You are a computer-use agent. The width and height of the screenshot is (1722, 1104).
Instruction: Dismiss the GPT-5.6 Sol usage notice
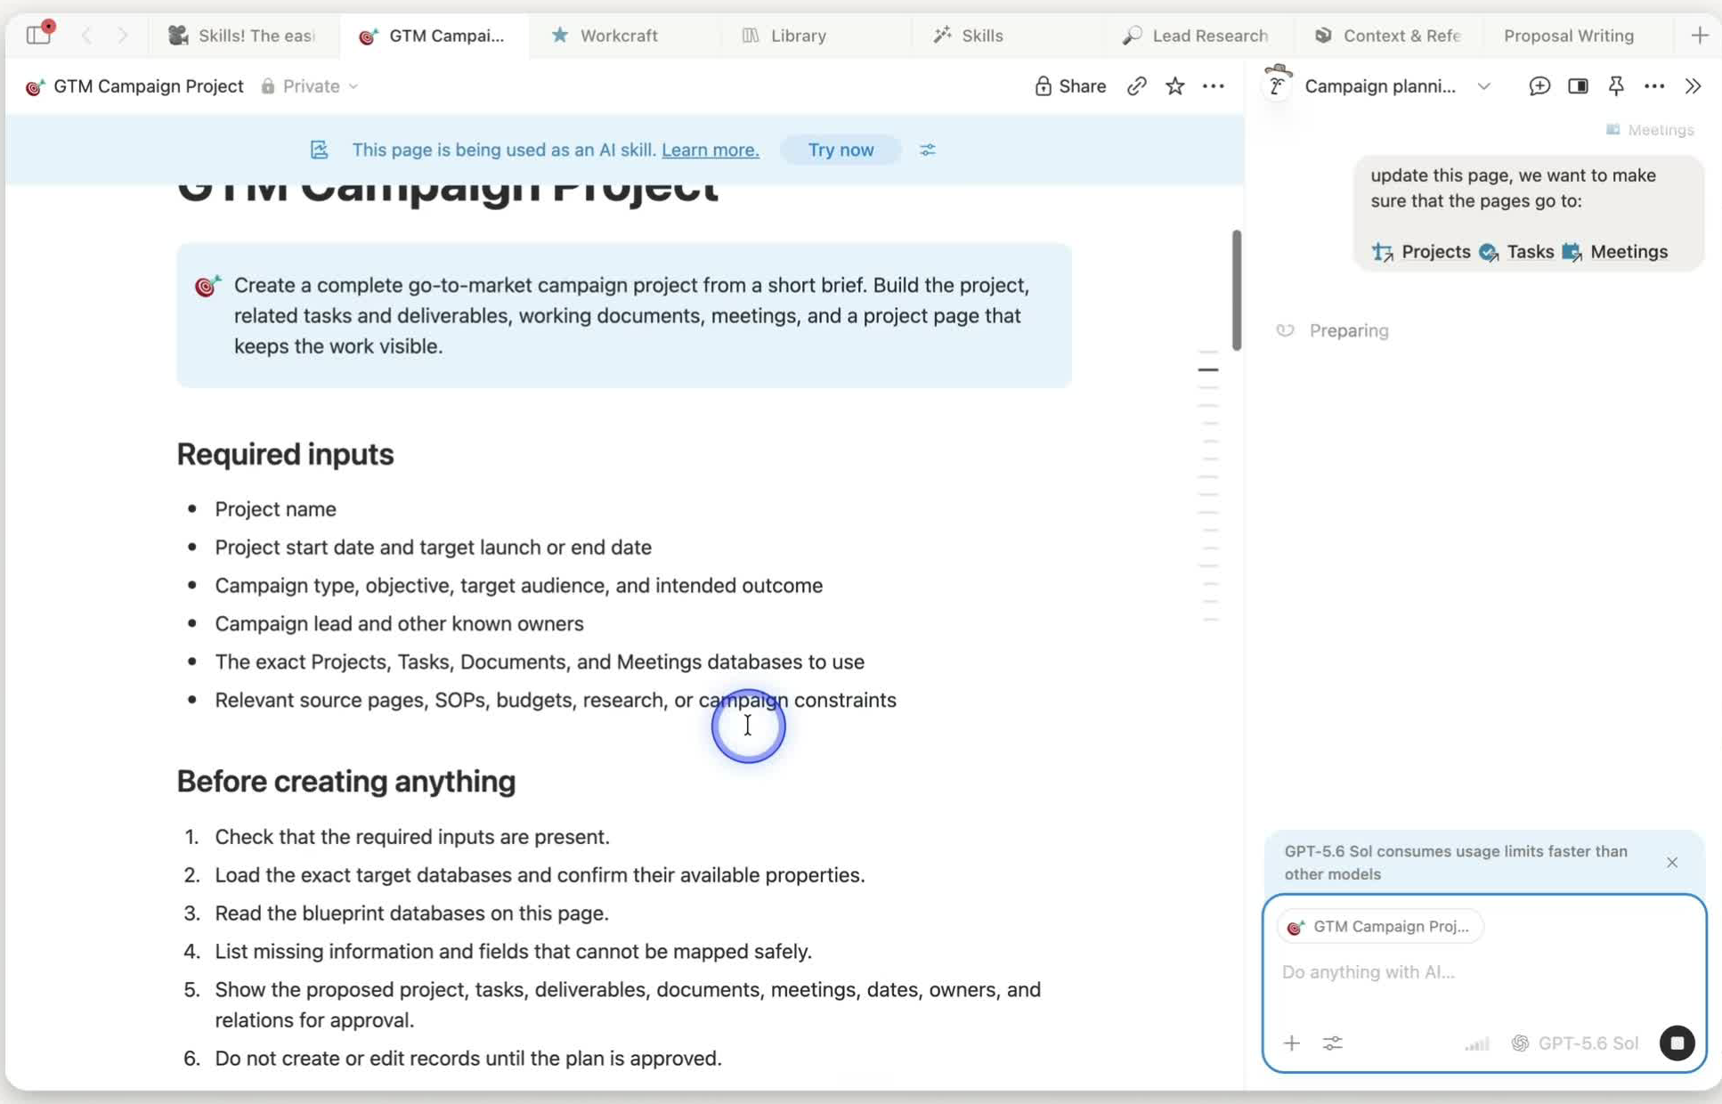point(1671,862)
